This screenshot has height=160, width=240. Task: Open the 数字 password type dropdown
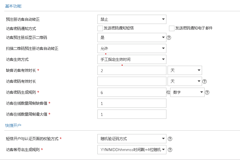(x=187, y=92)
